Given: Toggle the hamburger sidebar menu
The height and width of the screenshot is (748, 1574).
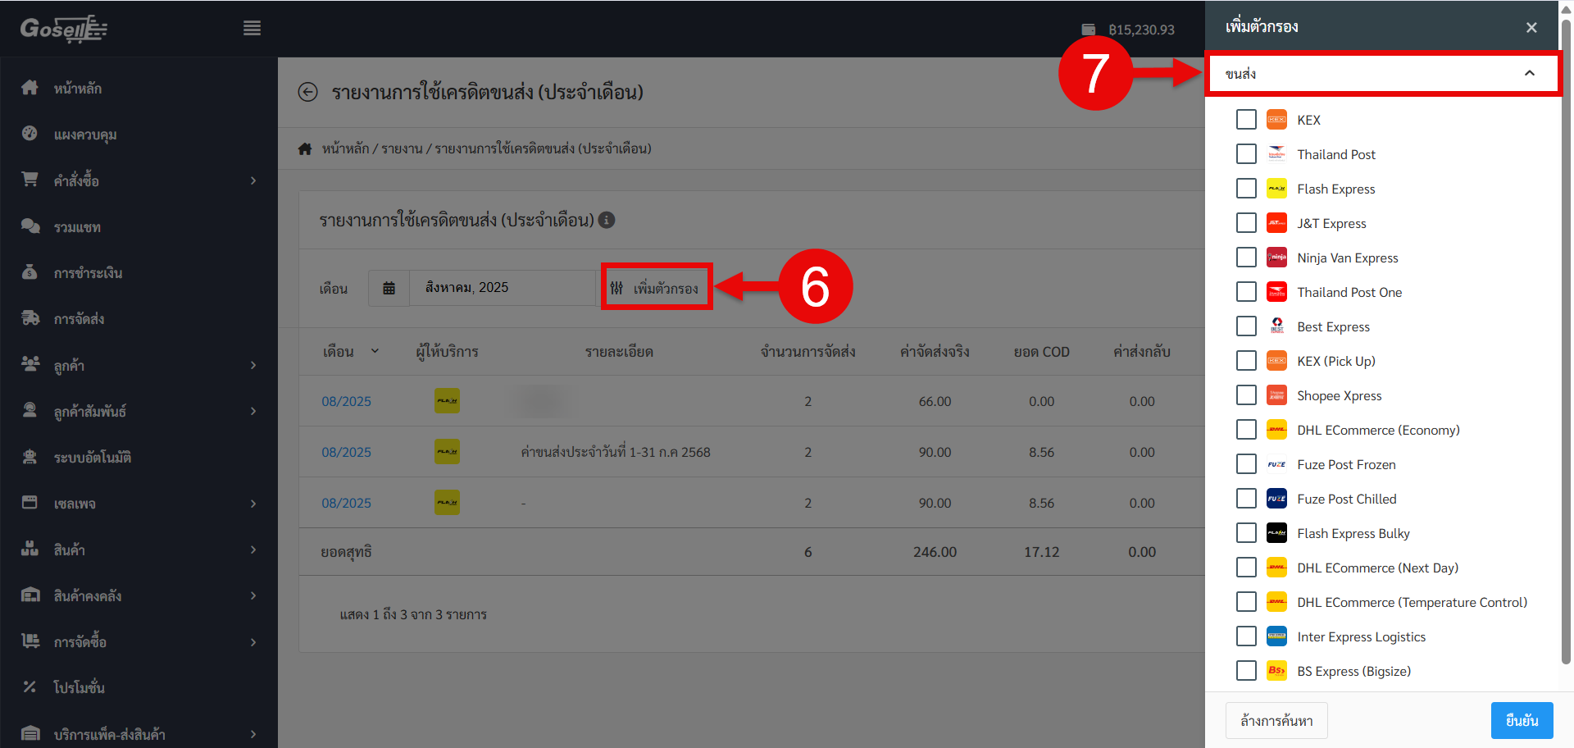Looking at the screenshot, I should [x=252, y=29].
